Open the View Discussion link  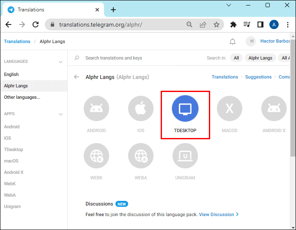coord(219,214)
